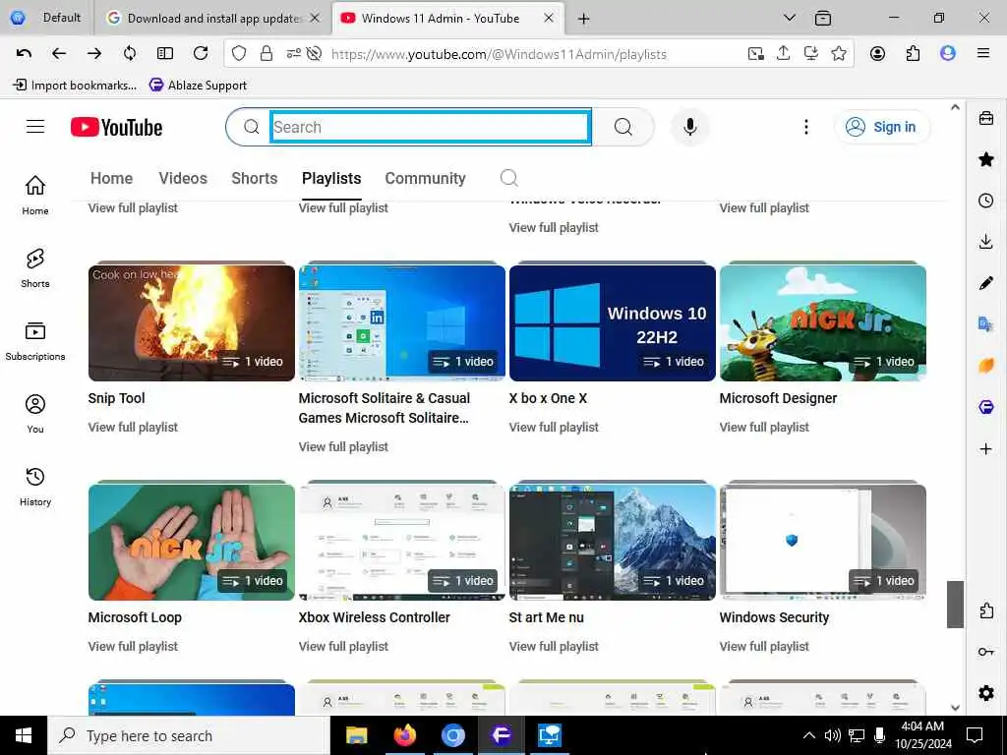
Task: Click the YouTube search magnifier button
Action: point(622,127)
